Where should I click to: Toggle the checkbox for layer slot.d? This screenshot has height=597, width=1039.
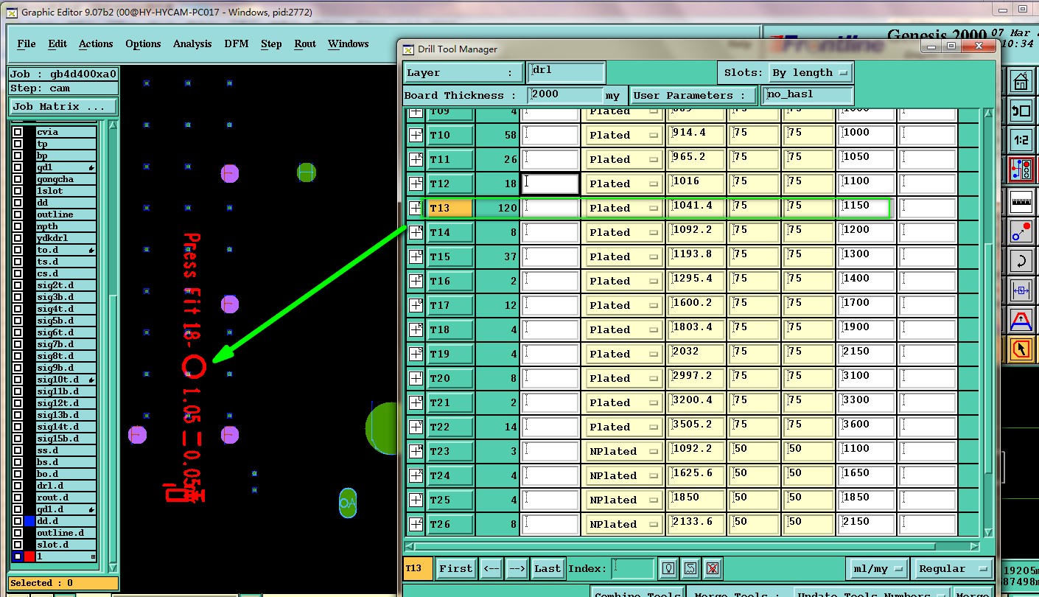(17, 545)
